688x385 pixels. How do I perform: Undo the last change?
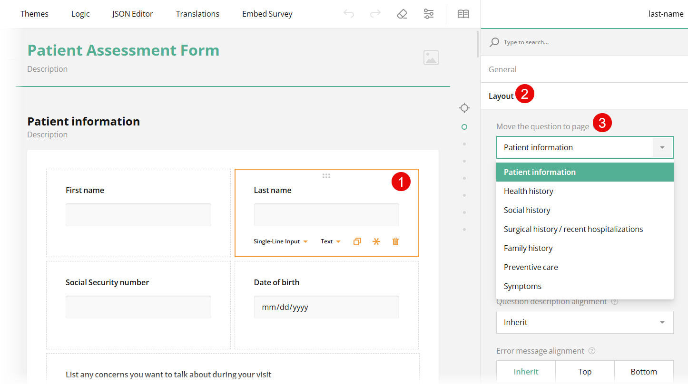point(349,14)
